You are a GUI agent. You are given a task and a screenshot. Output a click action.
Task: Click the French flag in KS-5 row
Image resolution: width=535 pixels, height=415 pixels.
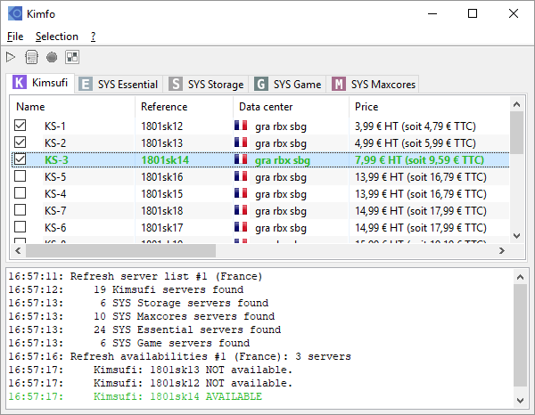[240, 177]
